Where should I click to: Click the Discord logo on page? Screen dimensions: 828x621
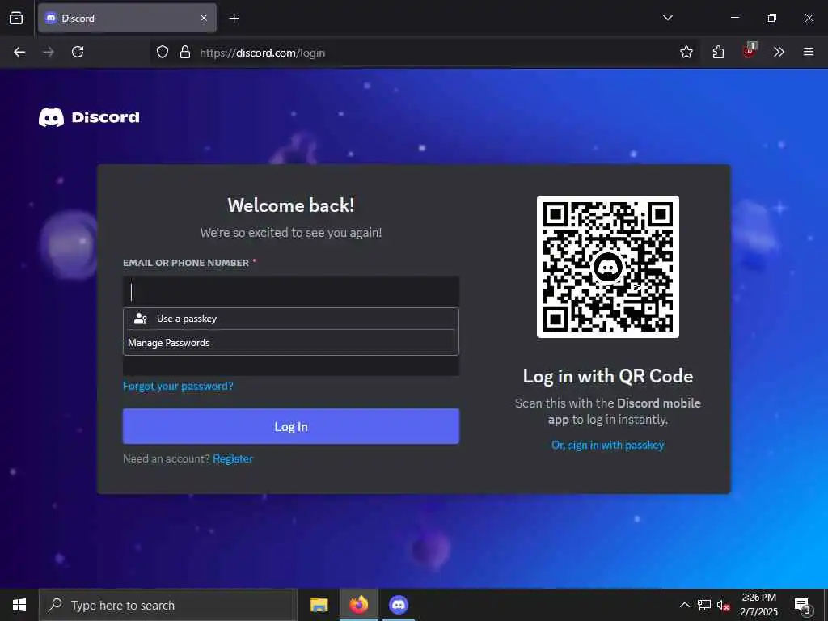click(89, 117)
